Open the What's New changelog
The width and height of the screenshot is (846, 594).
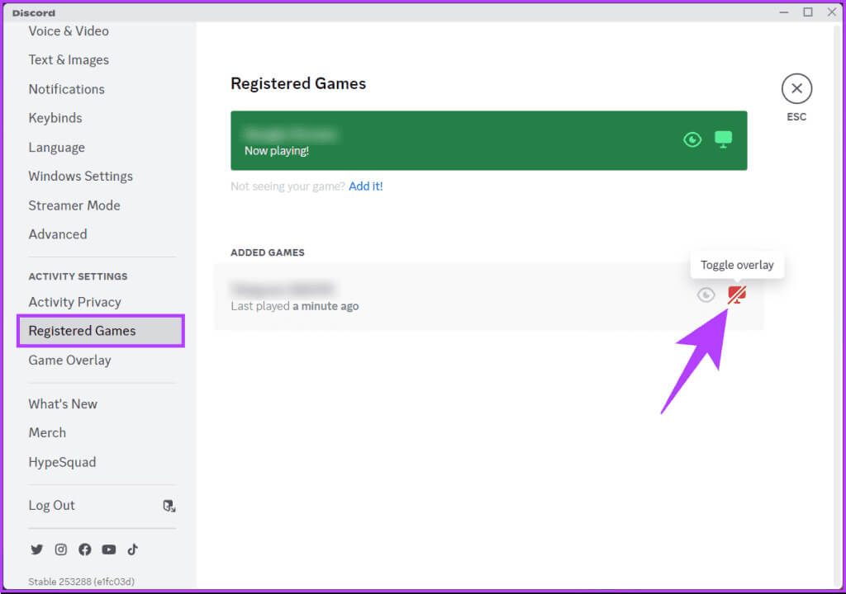(x=63, y=403)
